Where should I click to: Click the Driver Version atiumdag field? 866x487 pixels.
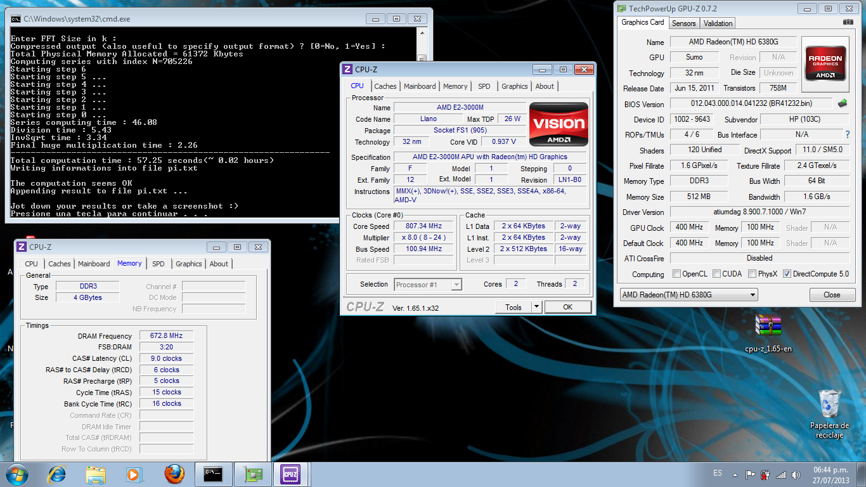(x=759, y=212)
